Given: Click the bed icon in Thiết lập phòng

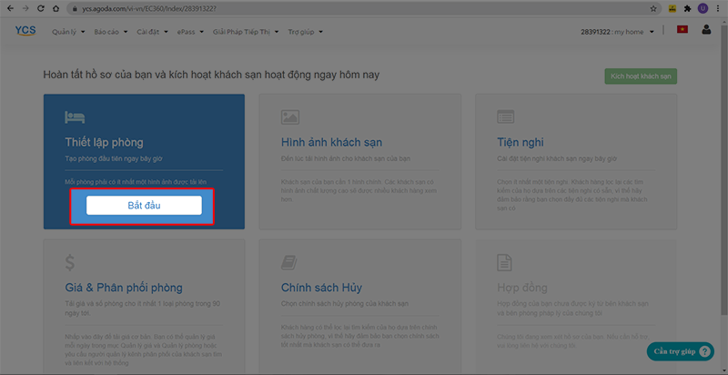Looking at the screenshot, I should coord(75,117).
